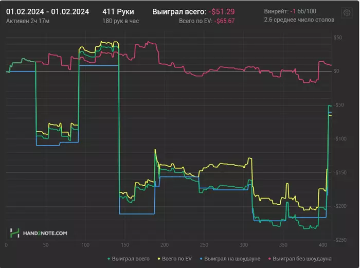This screenshot has width=360, height=268.
Task: Click the 'Активен 2ч 17м' session duration
Action: click(28, 21)
